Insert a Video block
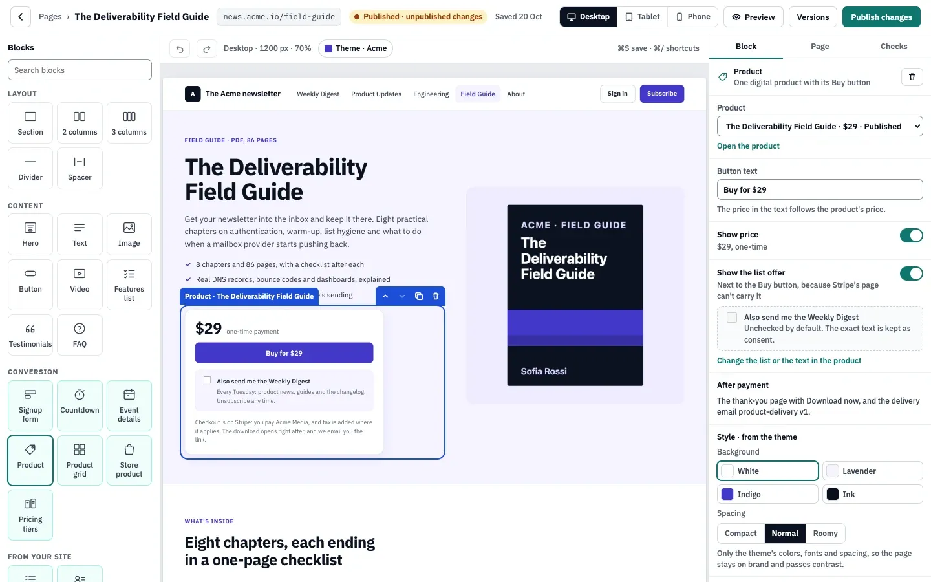Viewport: 931px width, 582px height. [x=80, y=285]
